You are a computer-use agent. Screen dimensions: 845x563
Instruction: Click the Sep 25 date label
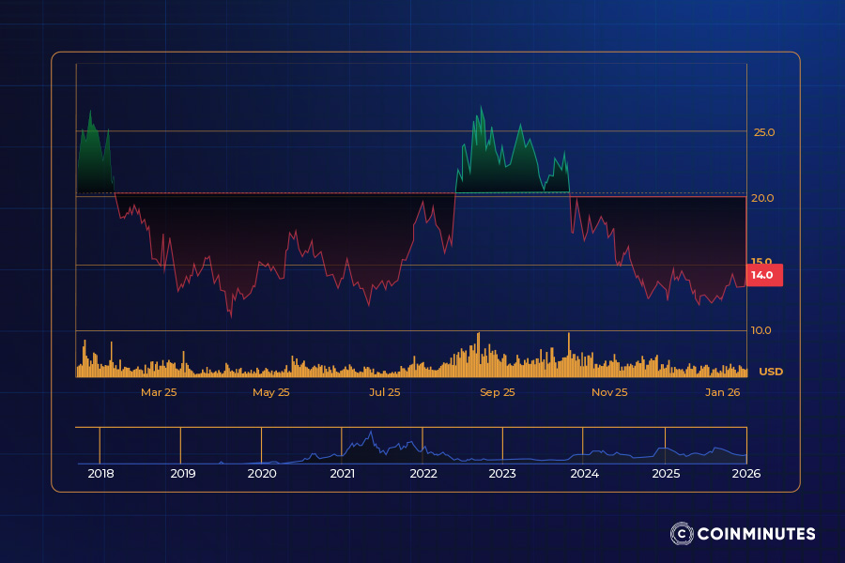[x=497, y=392]
